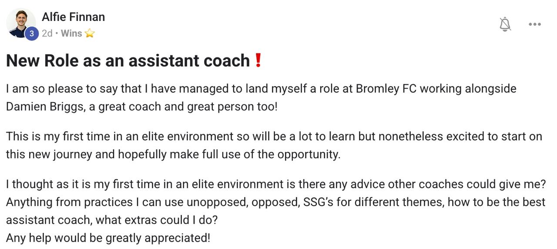Image resolution: width=557 pixels, height=249 pixels.
Task: Click the level 3 badge on avatar
Action: point(32,33)
